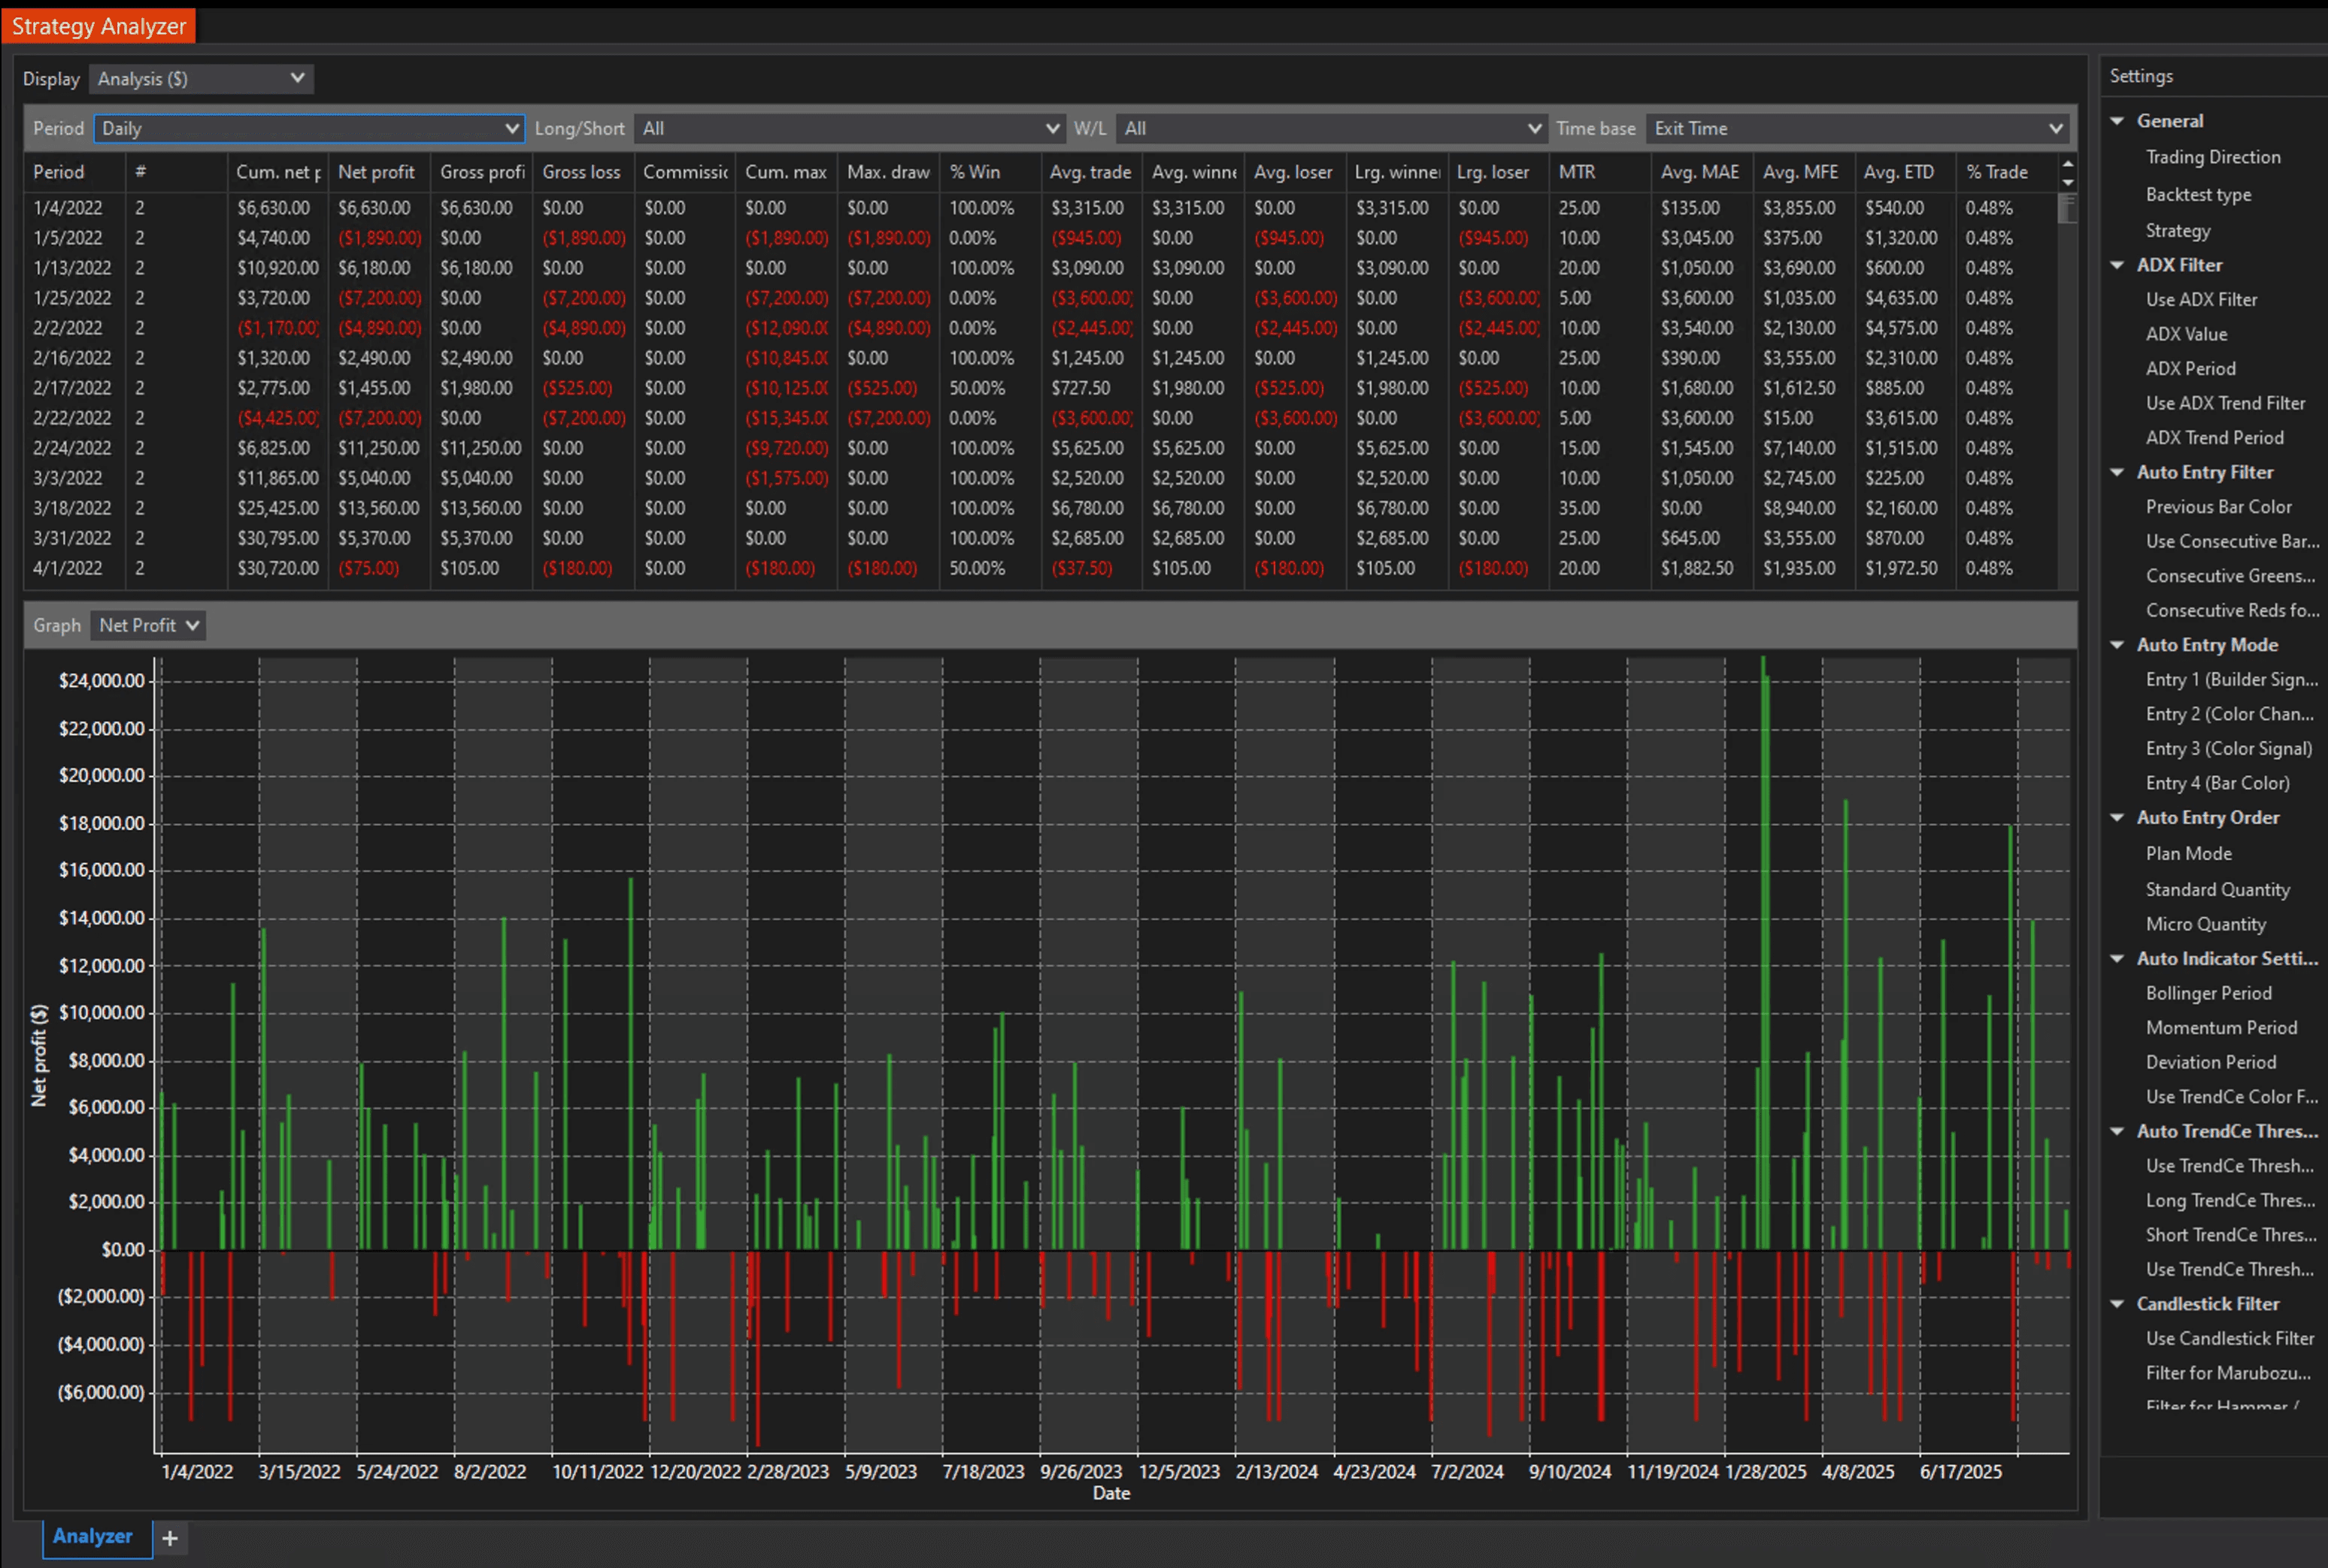This screenshot has width=2328, height=1568.
Task: Select the Strategy Analyzer window tab
Action: pos(98,26)
